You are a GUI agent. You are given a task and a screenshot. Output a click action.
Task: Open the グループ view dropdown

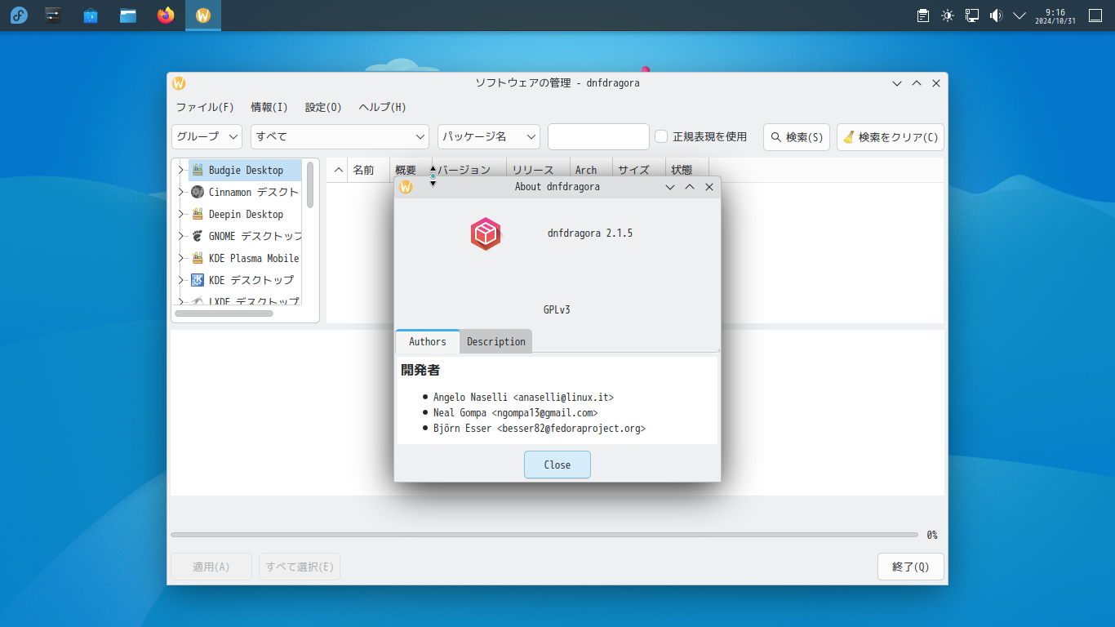pyautogui.click(x=207, y=137)
